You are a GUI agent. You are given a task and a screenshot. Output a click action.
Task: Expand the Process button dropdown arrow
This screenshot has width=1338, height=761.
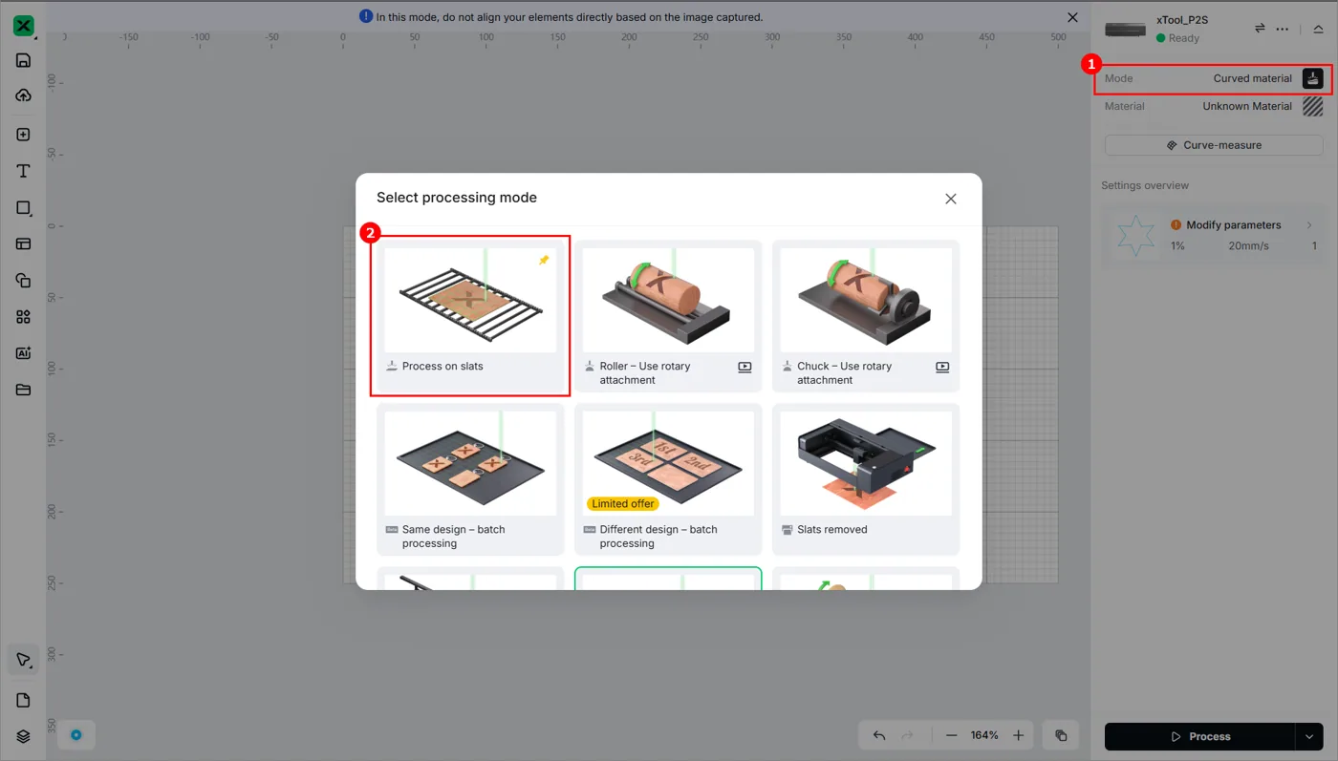[x=1309, y=736]
